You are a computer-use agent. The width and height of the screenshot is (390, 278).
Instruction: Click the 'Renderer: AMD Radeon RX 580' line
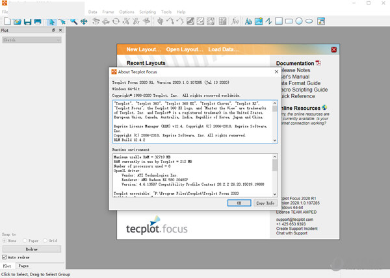coord(155,180)
